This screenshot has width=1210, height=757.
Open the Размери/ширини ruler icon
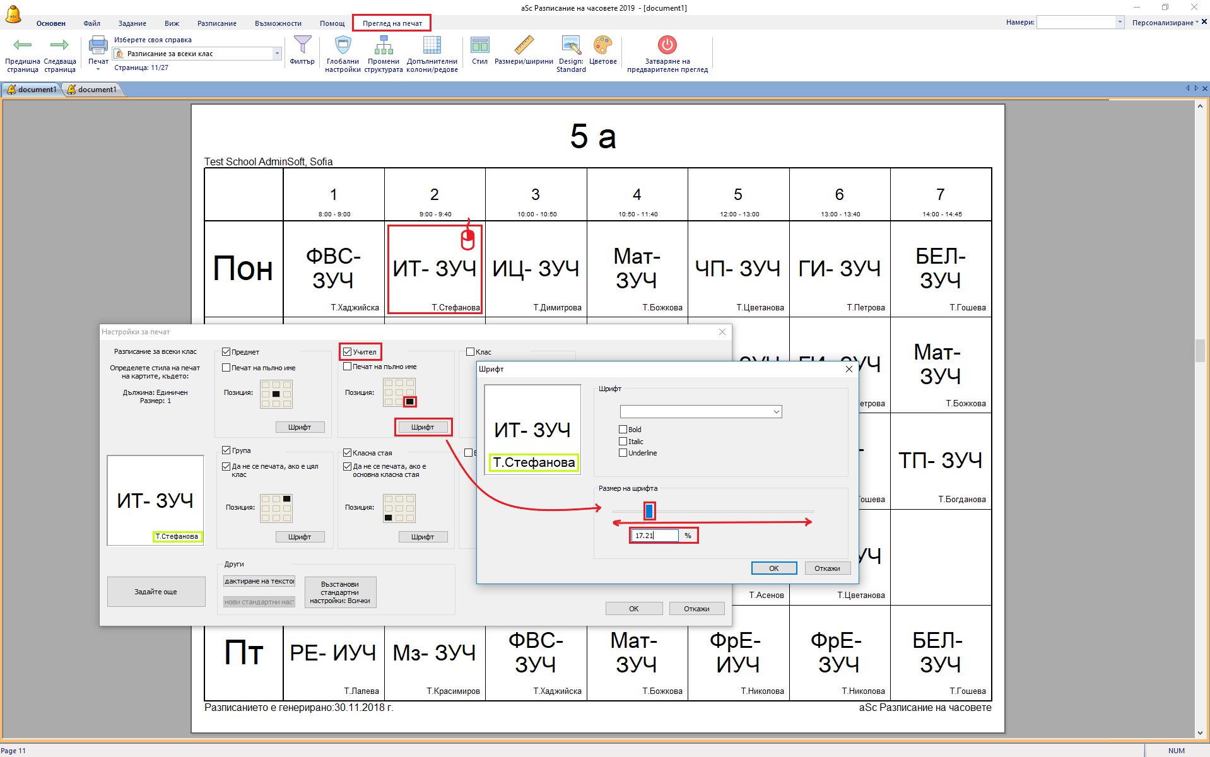(x=524, y=45)
